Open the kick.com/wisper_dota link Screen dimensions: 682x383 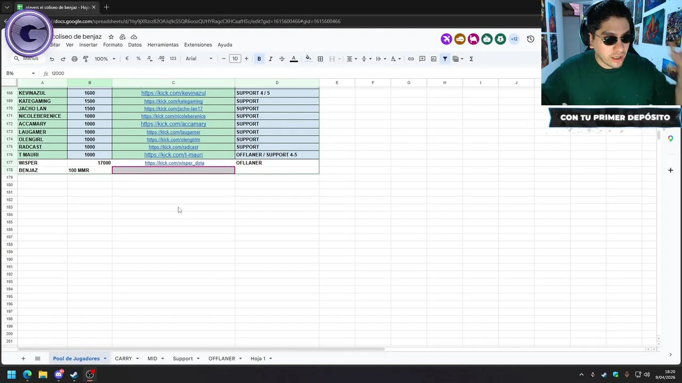174,163
